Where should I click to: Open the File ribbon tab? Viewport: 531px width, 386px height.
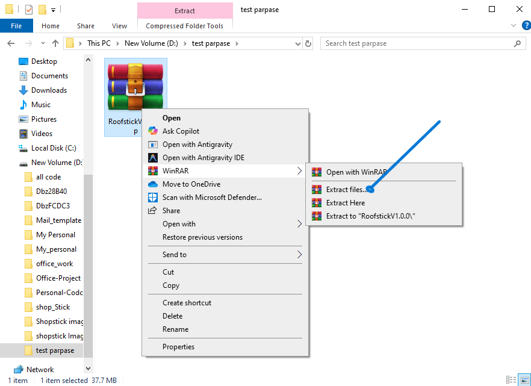coord(16,26)
